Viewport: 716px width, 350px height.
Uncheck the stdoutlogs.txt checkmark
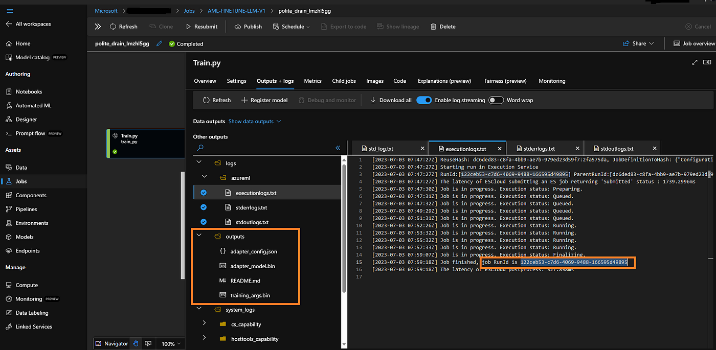[204, 222]
